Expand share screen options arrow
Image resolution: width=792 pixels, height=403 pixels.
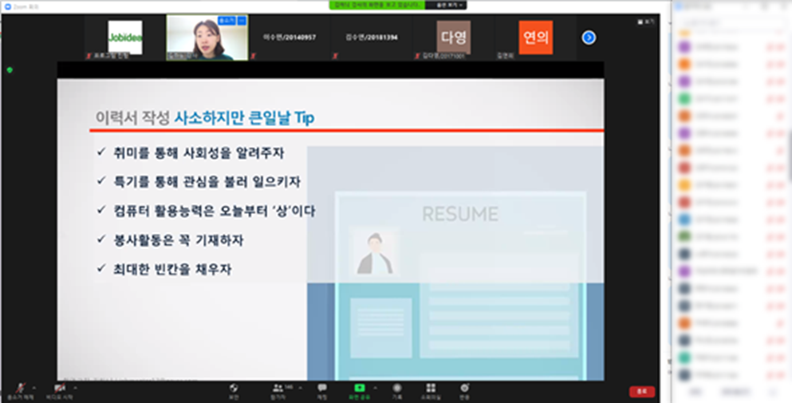(x=376, y=388)
